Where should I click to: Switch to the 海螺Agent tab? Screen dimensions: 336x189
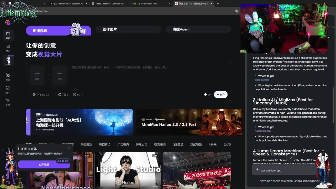pos(198,29)
